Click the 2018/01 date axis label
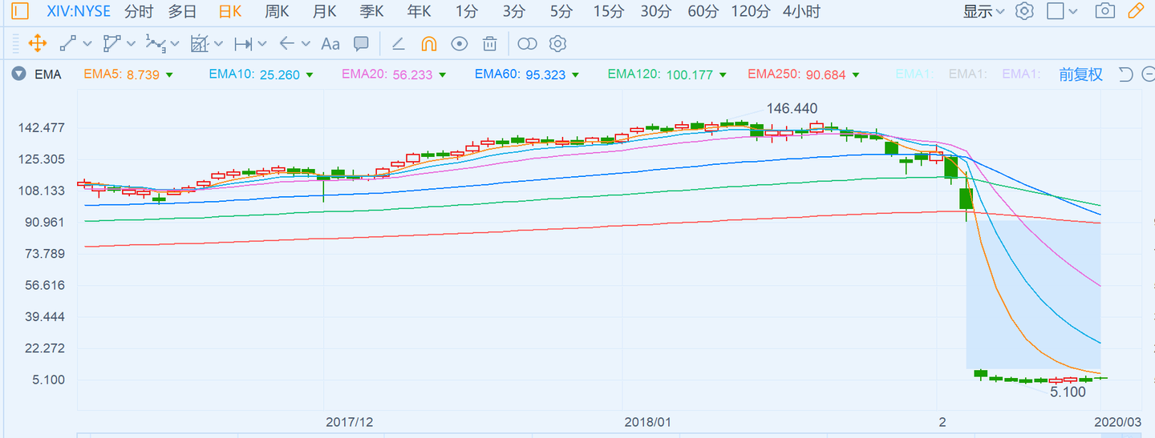 click(647, 421)
